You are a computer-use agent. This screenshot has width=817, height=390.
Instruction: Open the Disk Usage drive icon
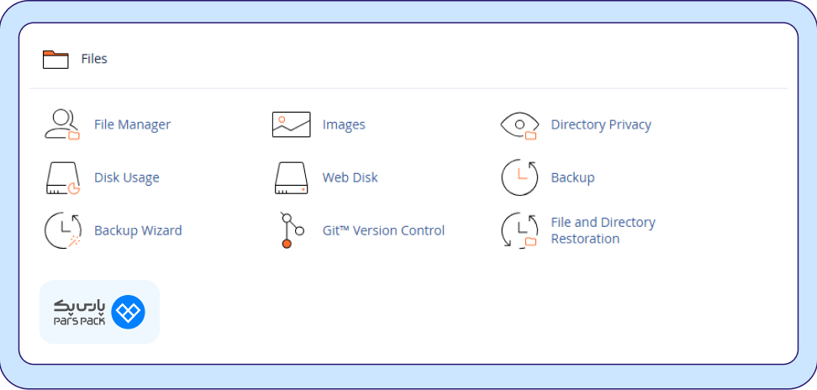click(x=62, y=178)
